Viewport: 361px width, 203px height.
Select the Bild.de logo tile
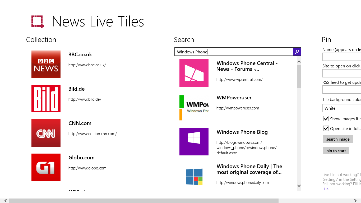46,99
